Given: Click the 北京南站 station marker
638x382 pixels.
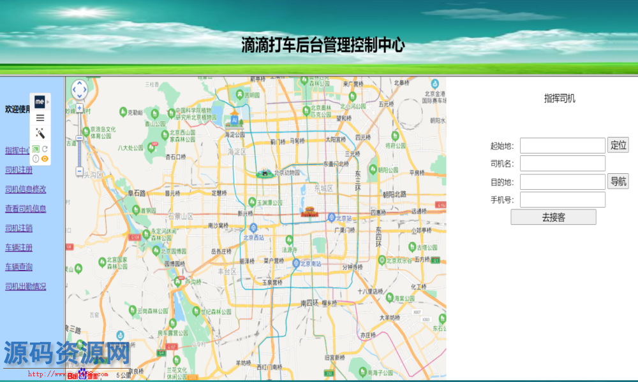Looking at the screenshot, I should tap(296, 263).
